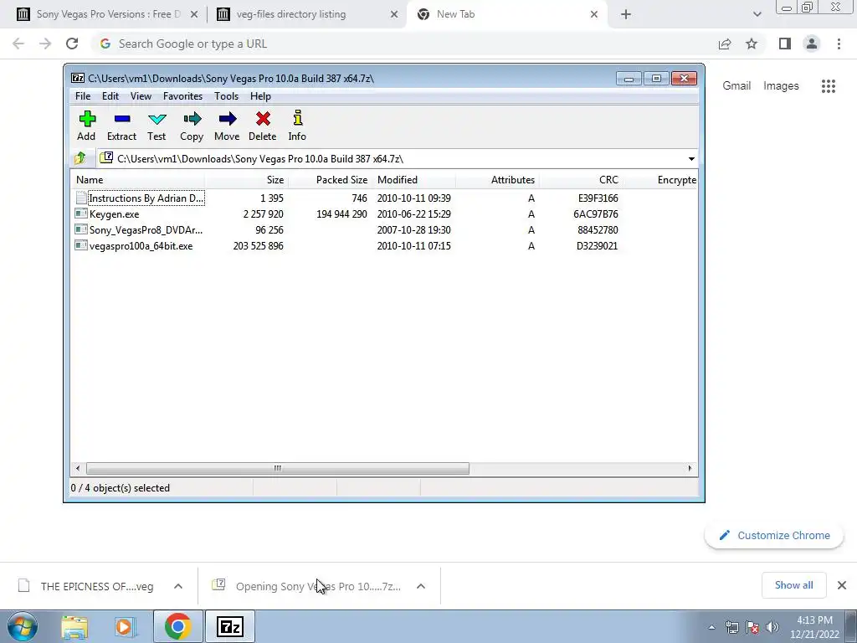The height and width of the screenshot is (643, 857).
Task: Click the Chrome address bar search field
Action: pyautogui.click(x=404, y=44)
